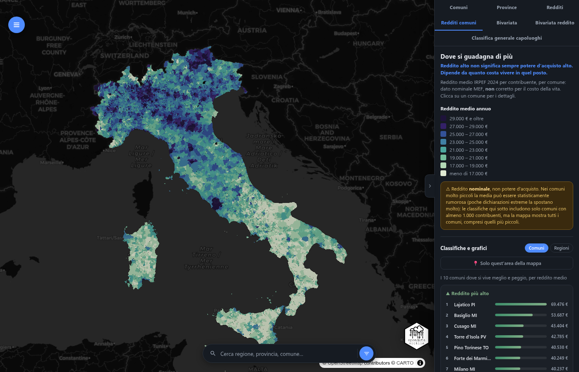Select the Regioni ranking toggle
Screen dimensions: 579x372
pyautogui.click(x=562, y=248)
